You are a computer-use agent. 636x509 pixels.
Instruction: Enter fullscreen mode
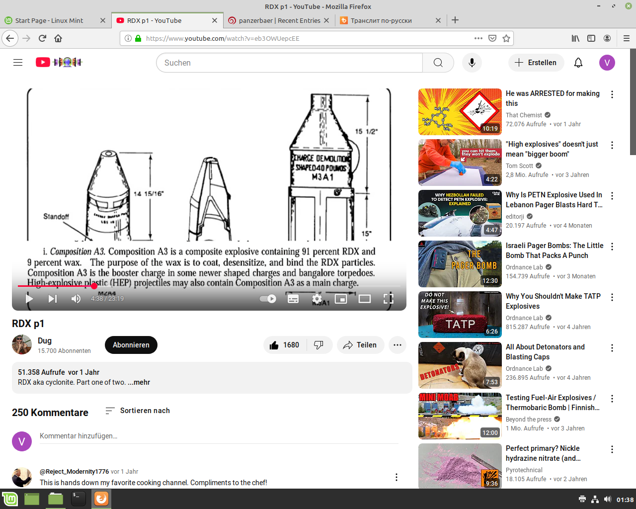point(389,299)
